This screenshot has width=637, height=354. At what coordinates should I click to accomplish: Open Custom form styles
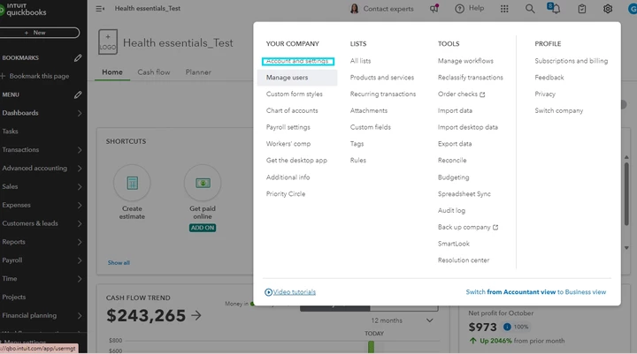294,94
